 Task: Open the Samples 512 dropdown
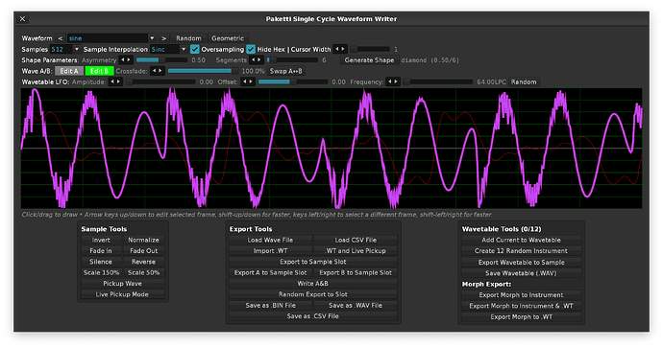pyautogui.click(x=65, y=49)
